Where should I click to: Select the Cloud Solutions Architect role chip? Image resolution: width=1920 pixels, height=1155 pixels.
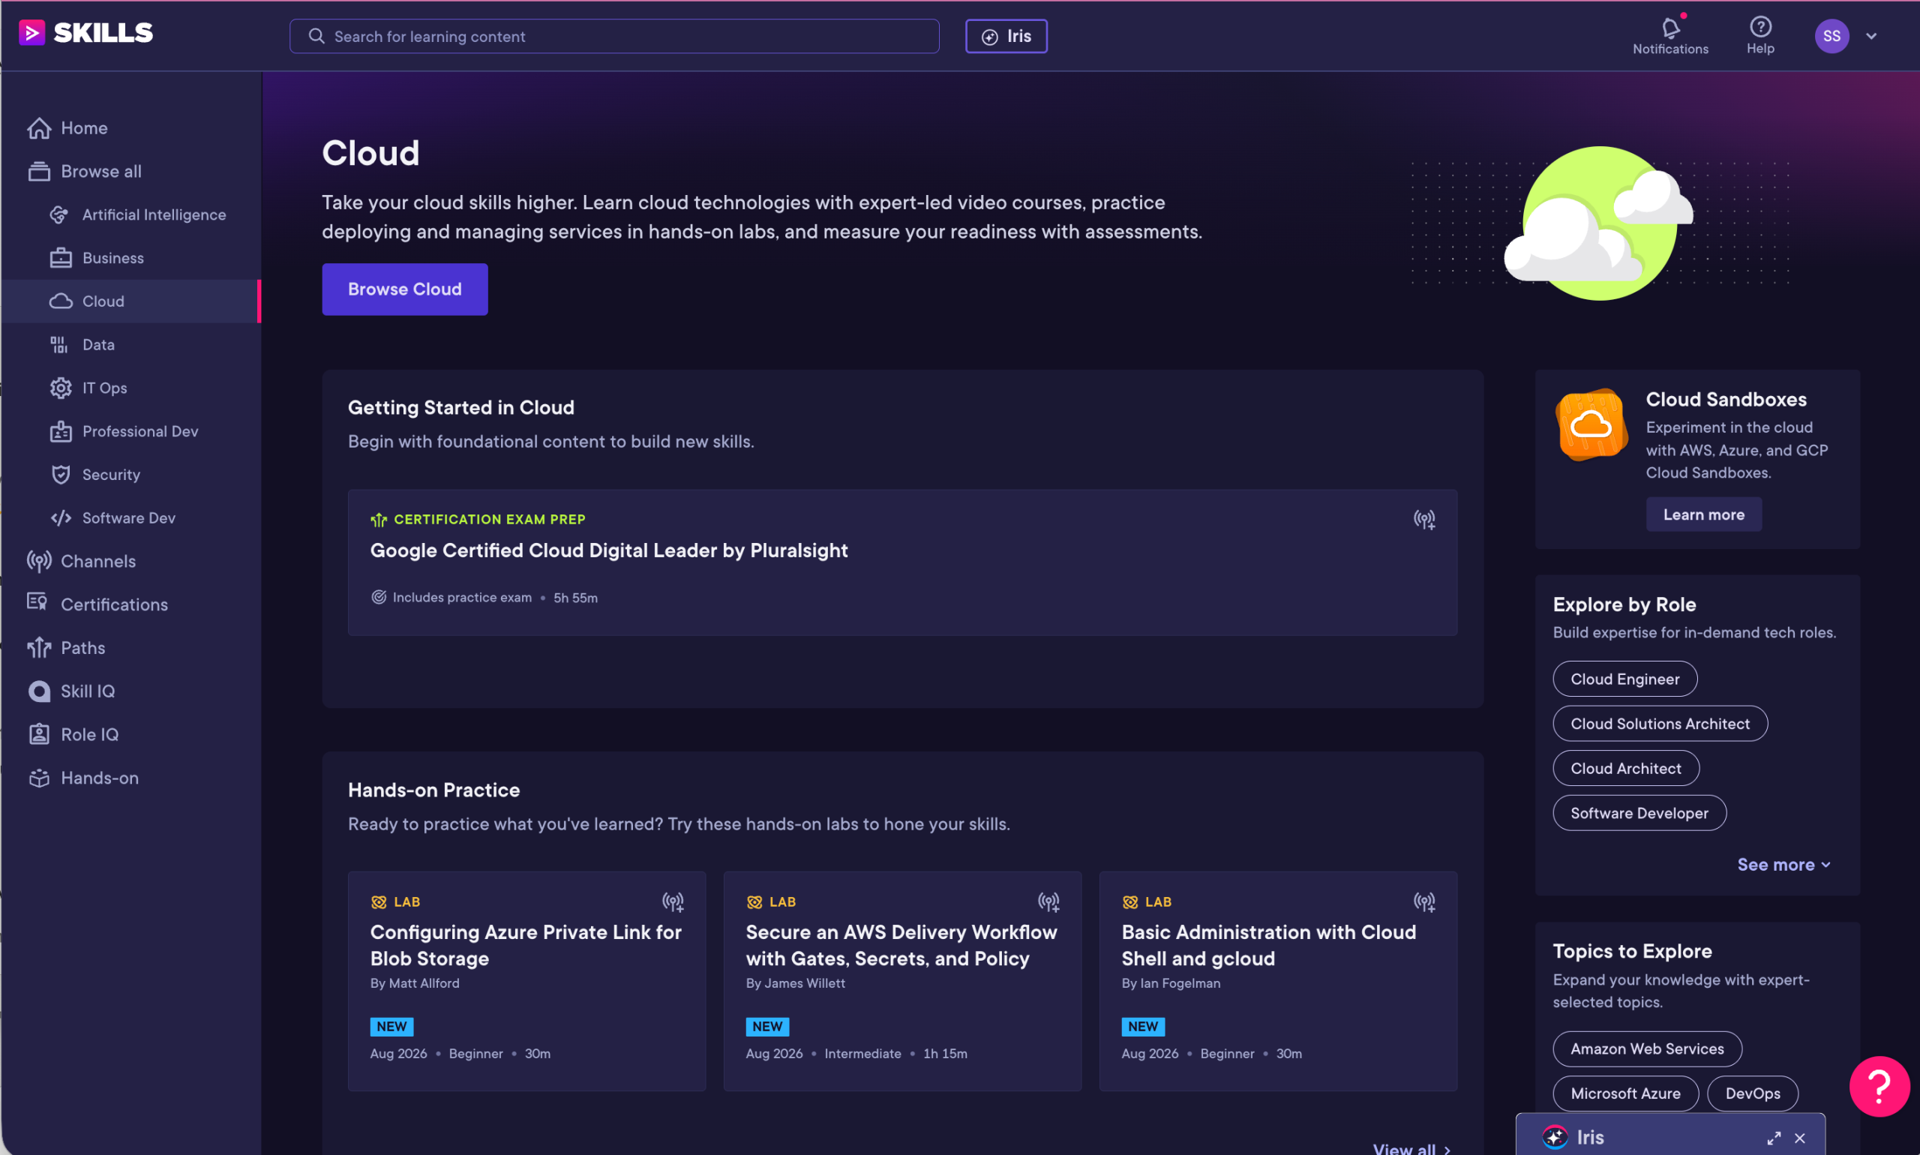1660,724
